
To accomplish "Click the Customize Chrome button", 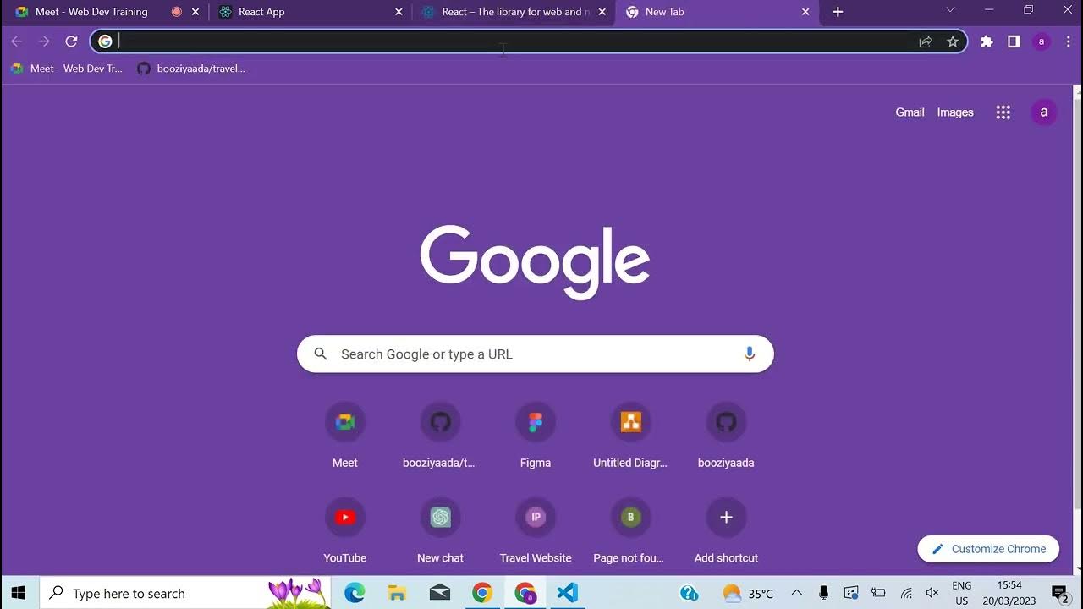I will (x=988, y=549).
